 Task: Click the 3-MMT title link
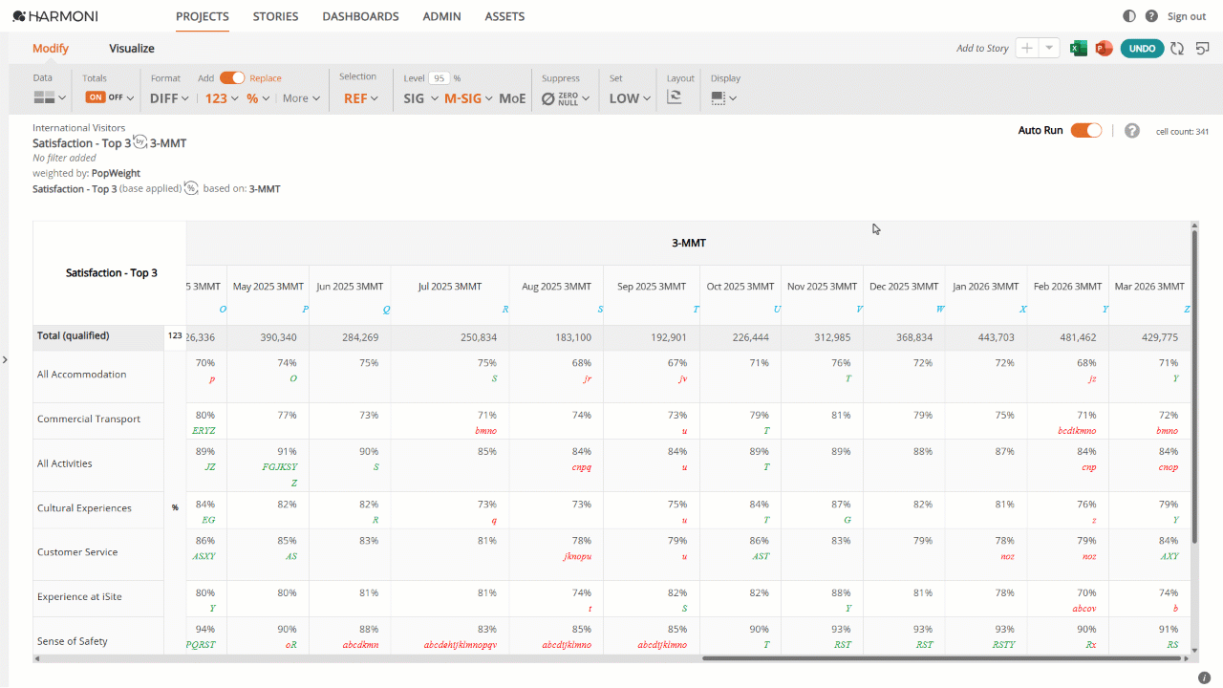pyautogui.click(x=168, y=142)
